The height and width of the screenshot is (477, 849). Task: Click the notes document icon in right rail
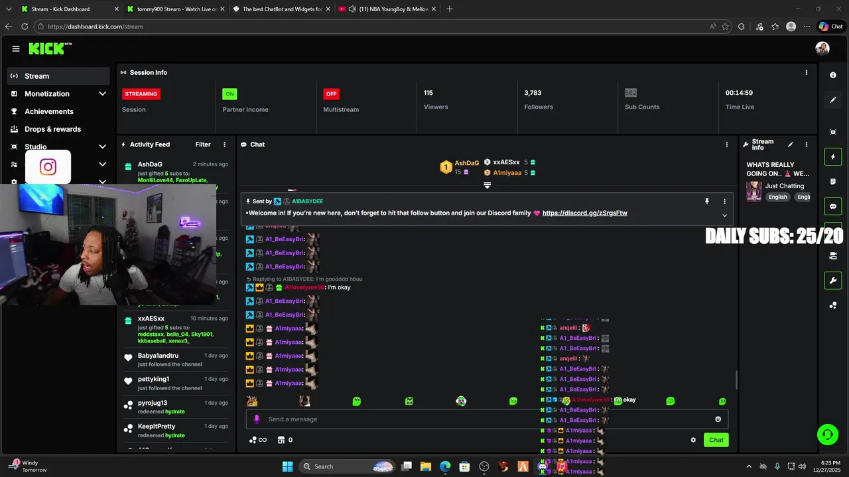(833, 182)
